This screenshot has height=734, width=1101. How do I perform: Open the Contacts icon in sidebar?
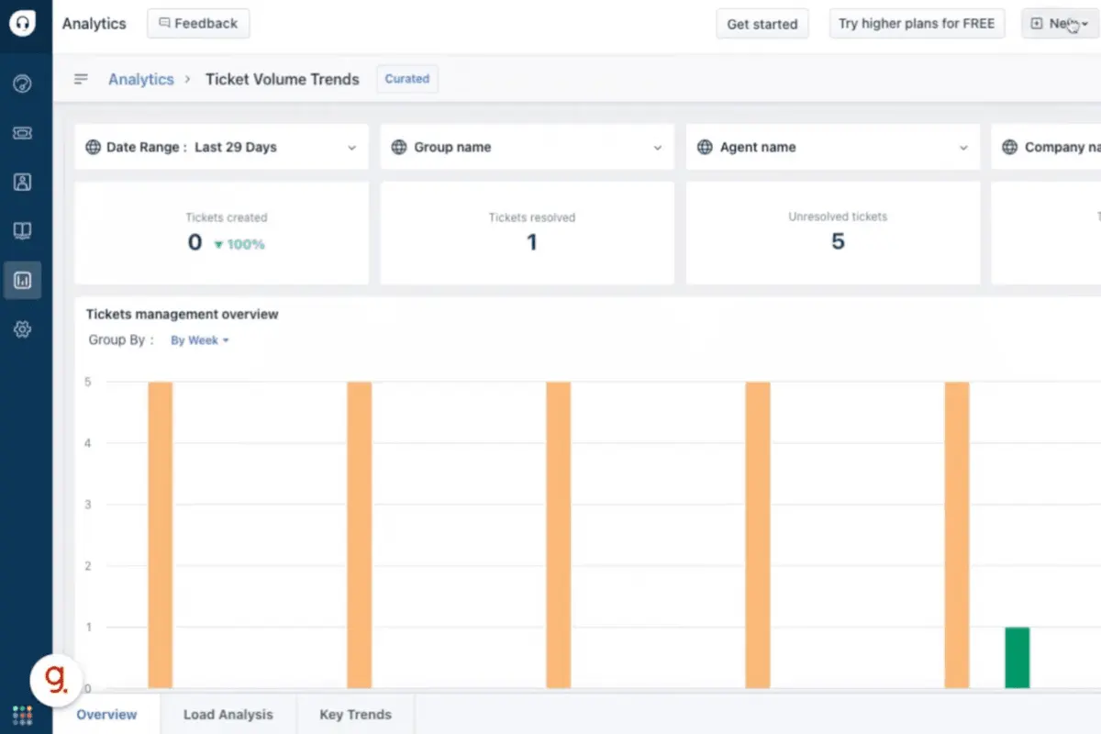pyautogui.click(x=23, y=182)
